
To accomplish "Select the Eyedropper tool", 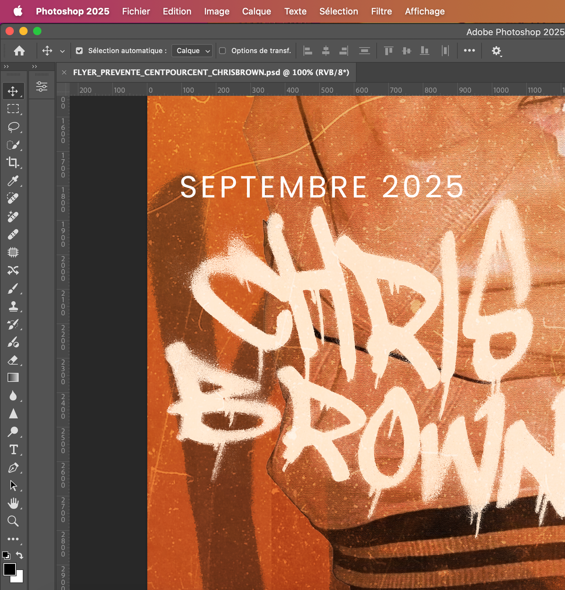I will (x=13, y=181).
